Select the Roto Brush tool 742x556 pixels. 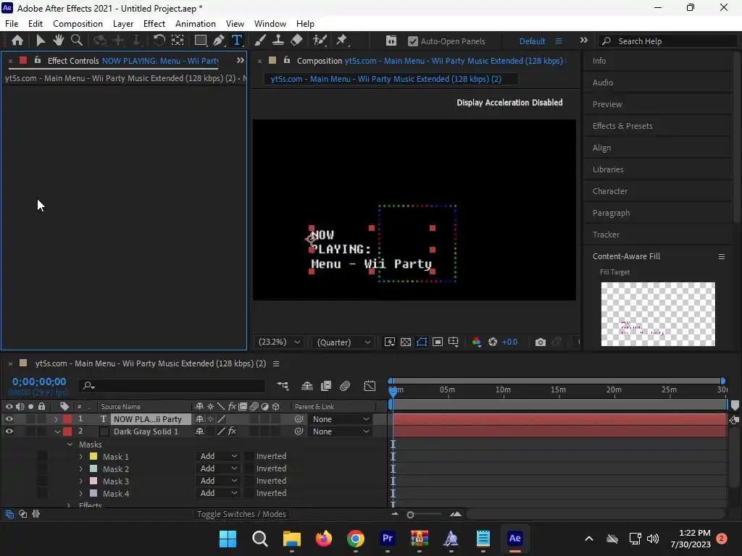click(x=320, y=41)
